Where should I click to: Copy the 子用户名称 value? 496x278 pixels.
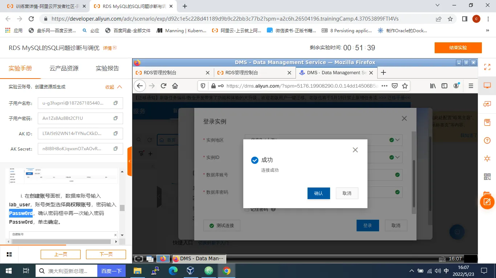click(115, 103)
